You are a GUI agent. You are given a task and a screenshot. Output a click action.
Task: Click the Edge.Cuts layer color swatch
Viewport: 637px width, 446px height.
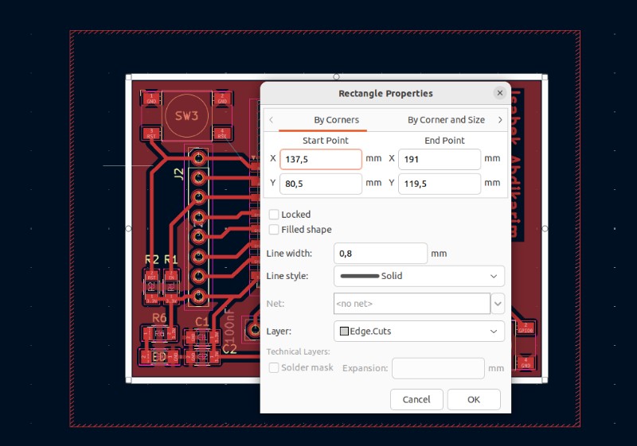coord(344,332)
